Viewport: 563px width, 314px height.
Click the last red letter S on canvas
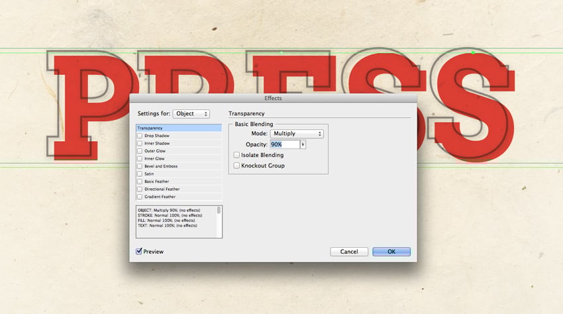pos(476,108)
